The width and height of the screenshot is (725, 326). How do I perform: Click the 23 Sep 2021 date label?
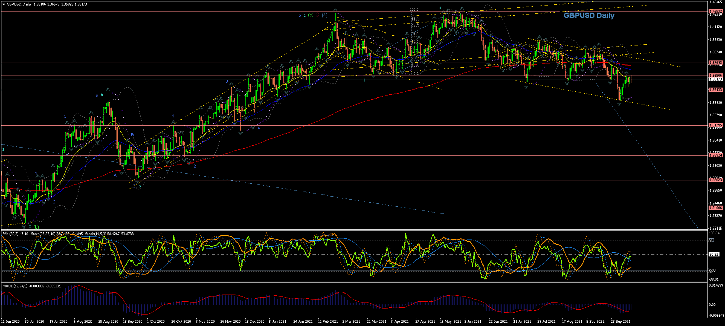point(621,322)
